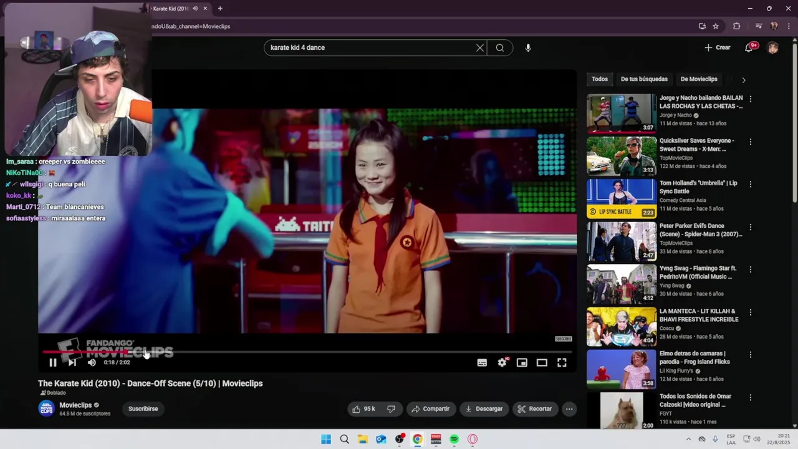The height and width of the screenshot is (449, 798).
Task: Open options for Quicksilver Saves Everyone video
Action: (x=751, y=142)
